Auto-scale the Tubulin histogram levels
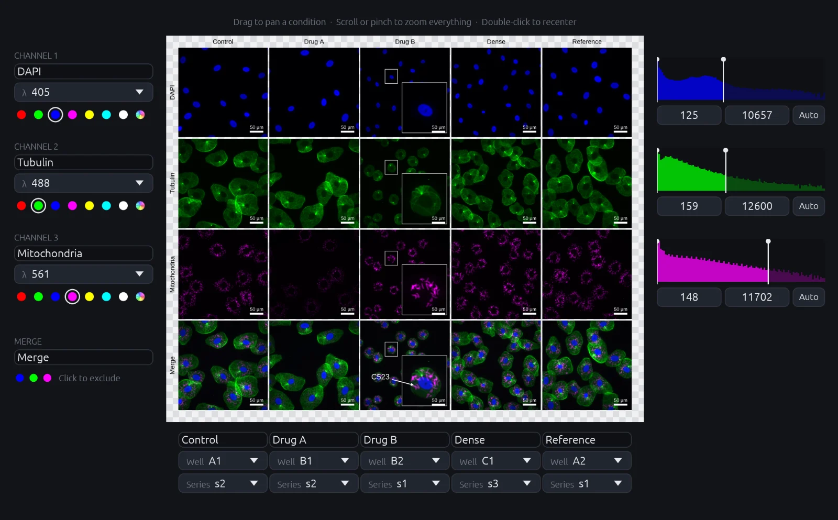Screen dimensions: 838x520 tap(809, 206)
